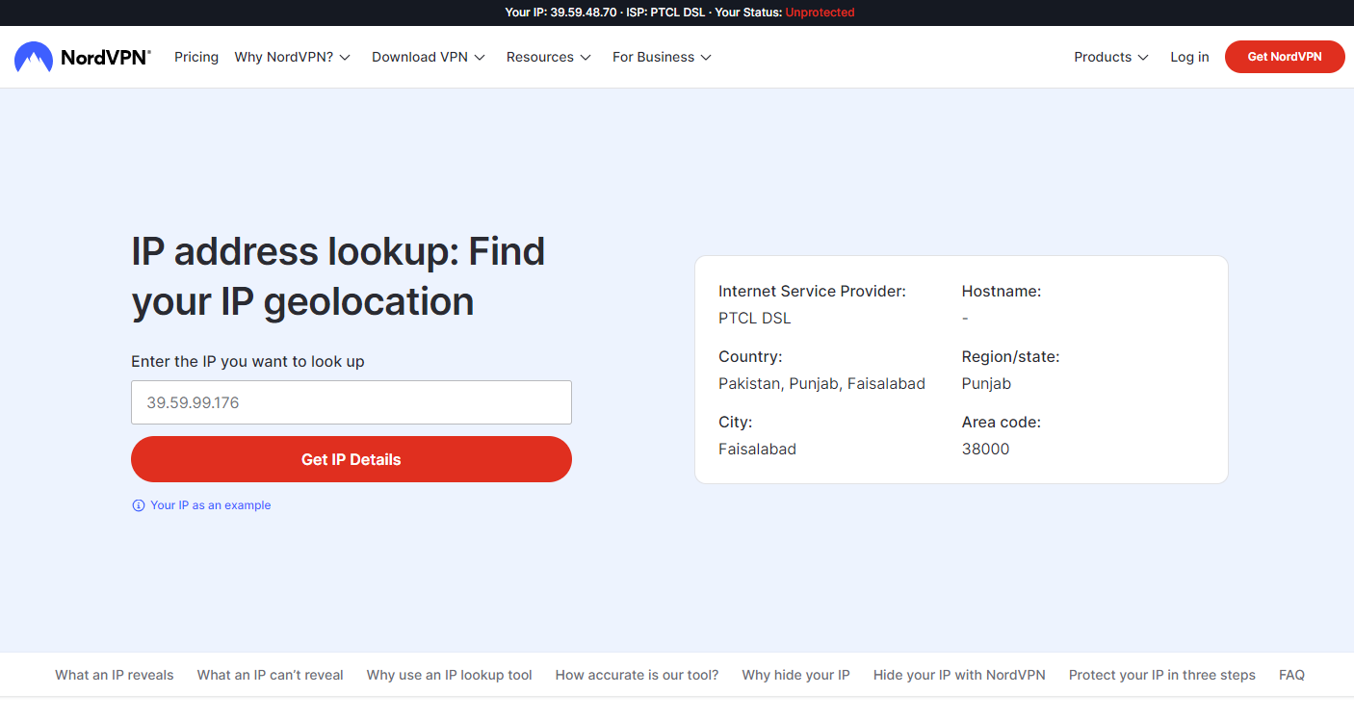Expand the Download VPN menu
The image size is (1354, 721).
coord(429,57)
